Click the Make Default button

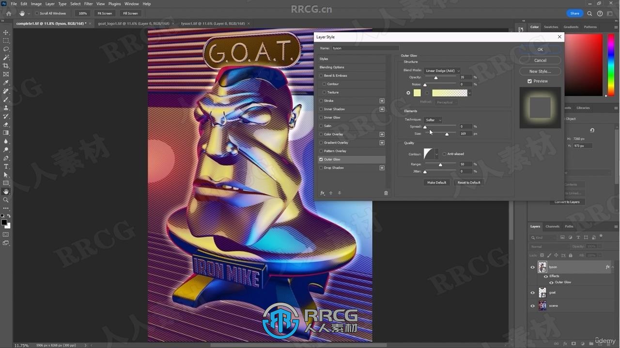436,183
